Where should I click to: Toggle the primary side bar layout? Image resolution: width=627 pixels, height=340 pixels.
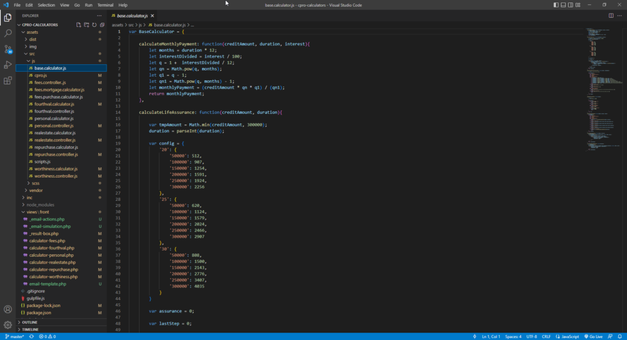coord(556,5)
